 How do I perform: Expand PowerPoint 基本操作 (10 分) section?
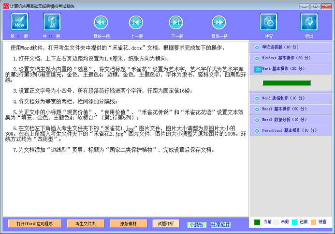[291, 130]
